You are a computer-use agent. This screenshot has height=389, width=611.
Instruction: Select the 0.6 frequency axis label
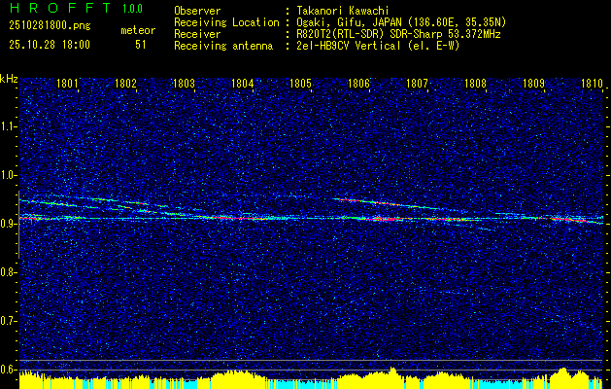click(x=10, y=370)
